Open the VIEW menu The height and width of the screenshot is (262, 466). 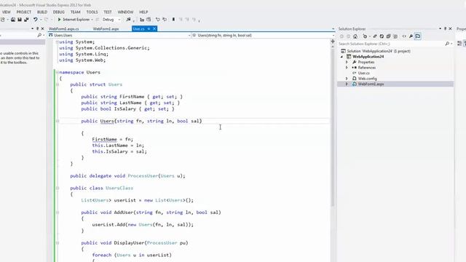coord(7,12)
